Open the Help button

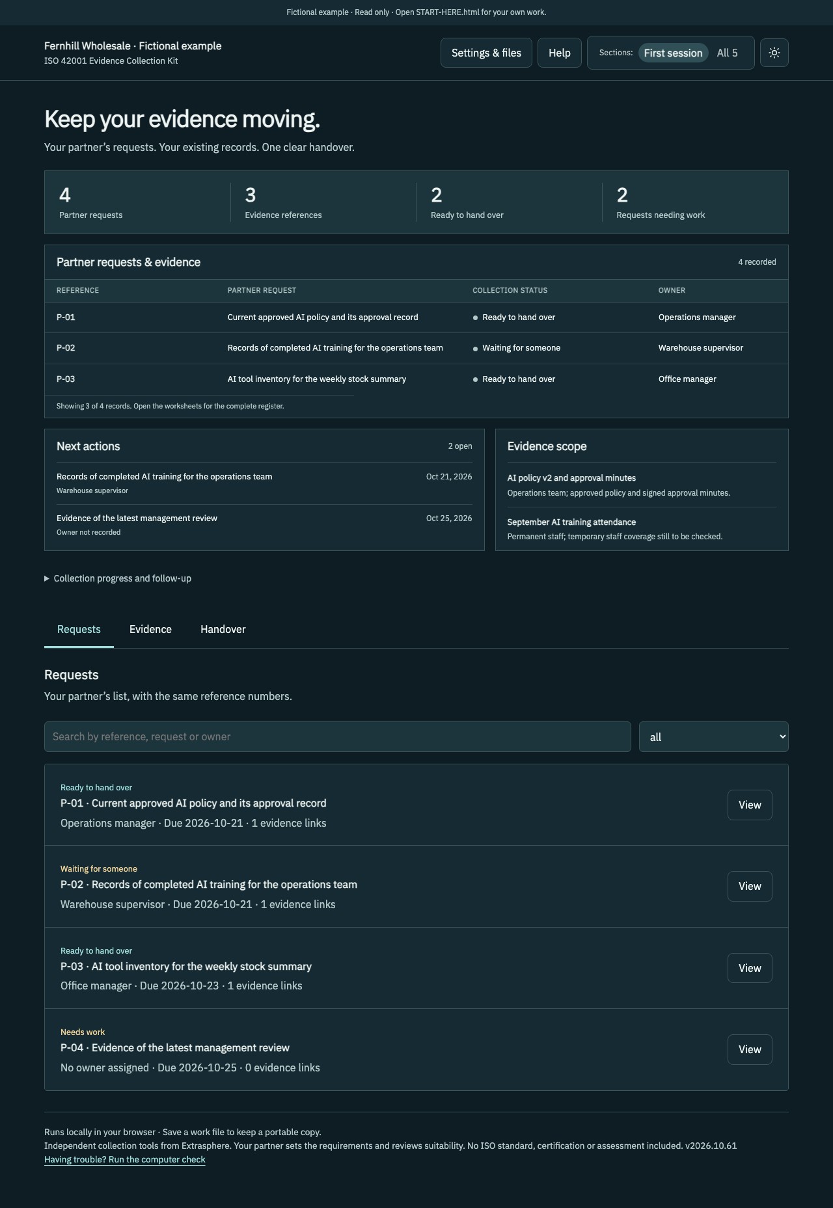[x=559, y=53]
